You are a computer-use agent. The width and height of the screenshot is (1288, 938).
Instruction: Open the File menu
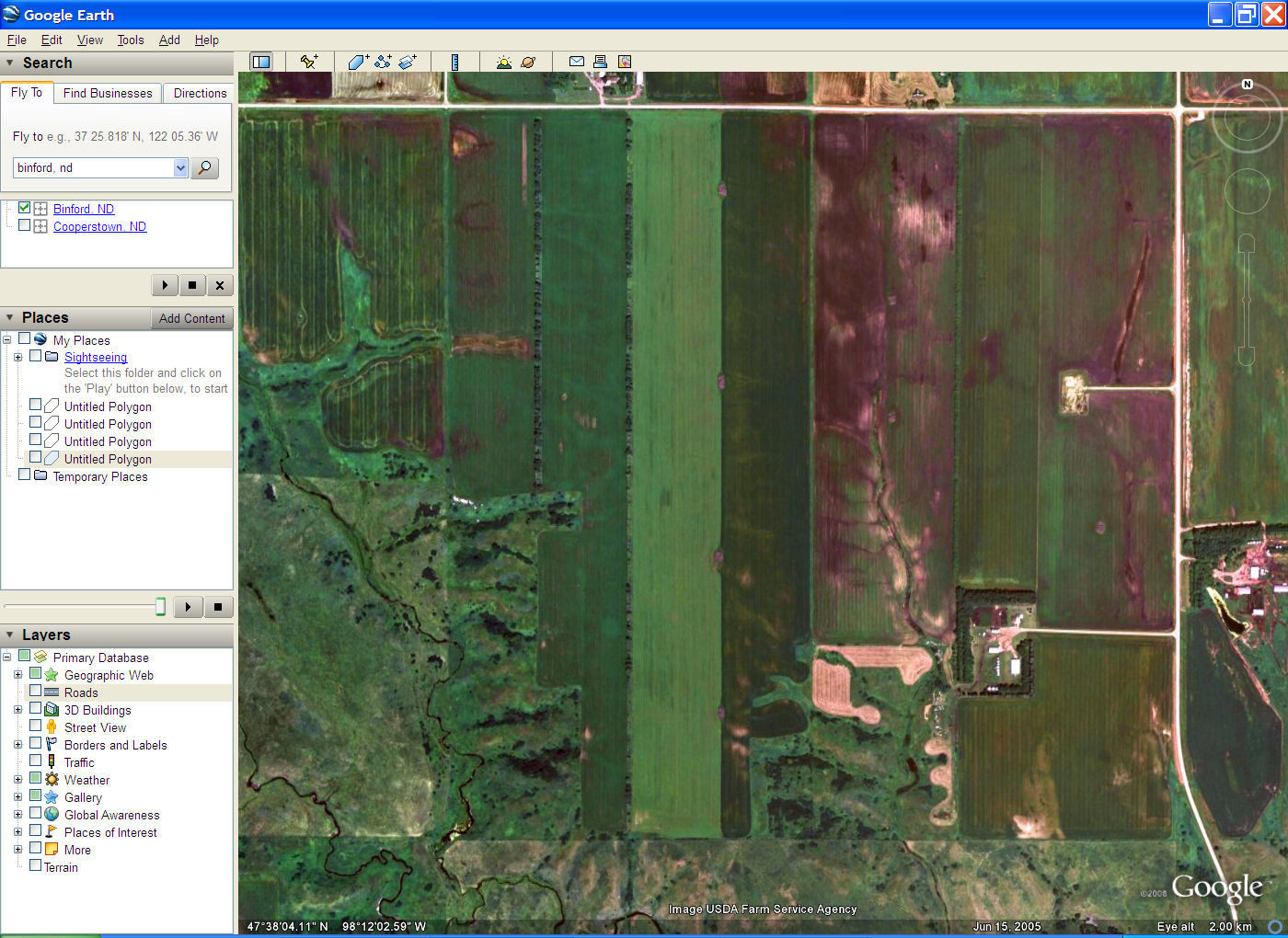point(17,40)
